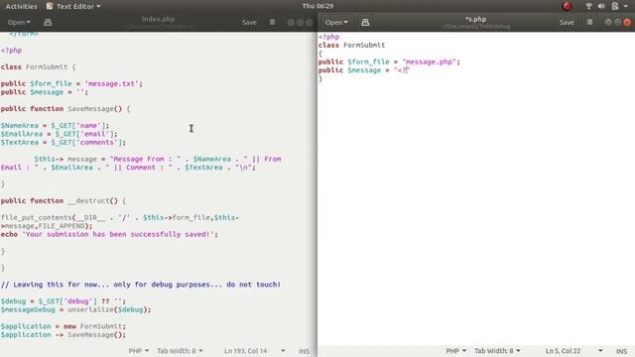Click the 'Leaving this for now' comment line
The image size is (635, 357).
(141, 285)
